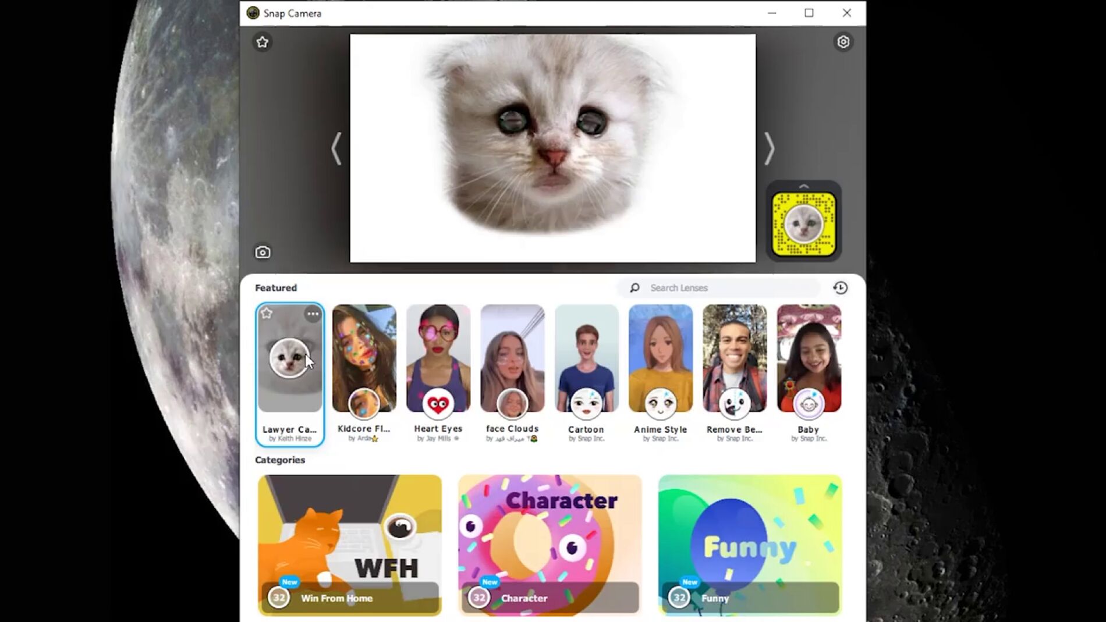
Task: Go to previous lens arrow
Action: tap(336, 149)
